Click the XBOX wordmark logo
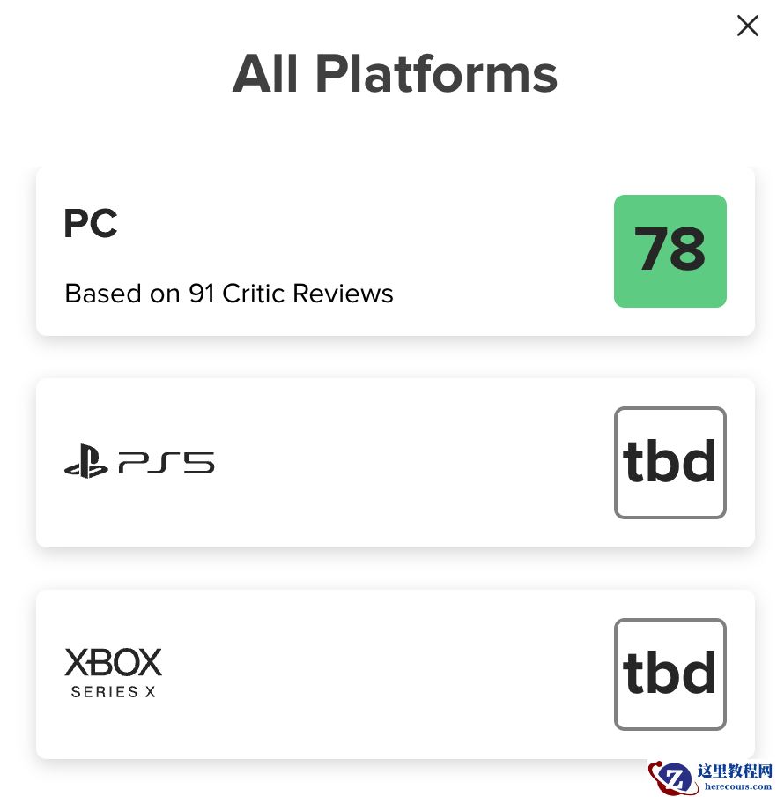This screenshot has height=797, width=777. [113, 662]
